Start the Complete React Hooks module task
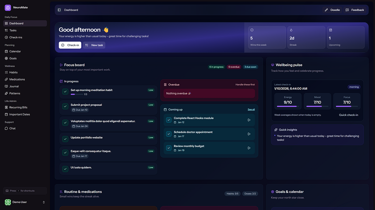 point(249,120)
